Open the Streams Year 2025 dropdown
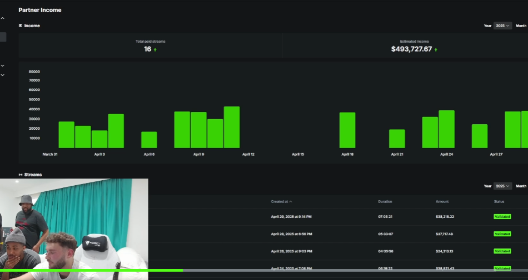 pyautogui.click(x=502, y=186)
